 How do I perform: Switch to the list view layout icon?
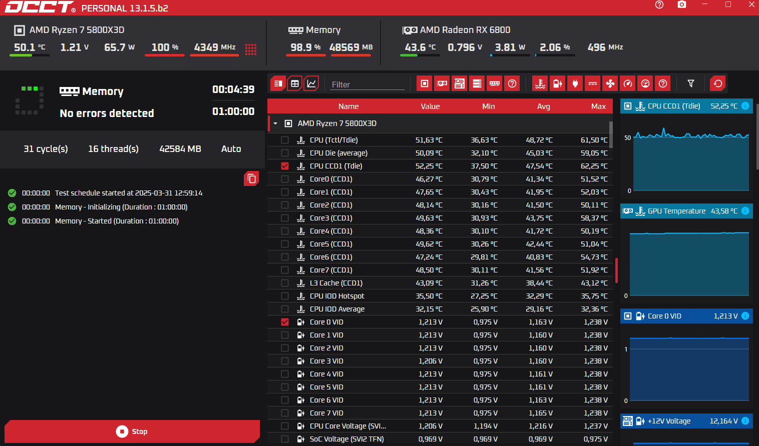tap(278, 83)
